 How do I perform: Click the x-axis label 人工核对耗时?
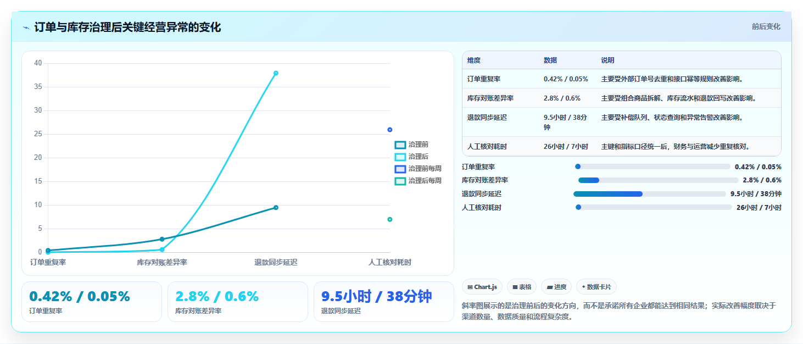click(390, 263)
